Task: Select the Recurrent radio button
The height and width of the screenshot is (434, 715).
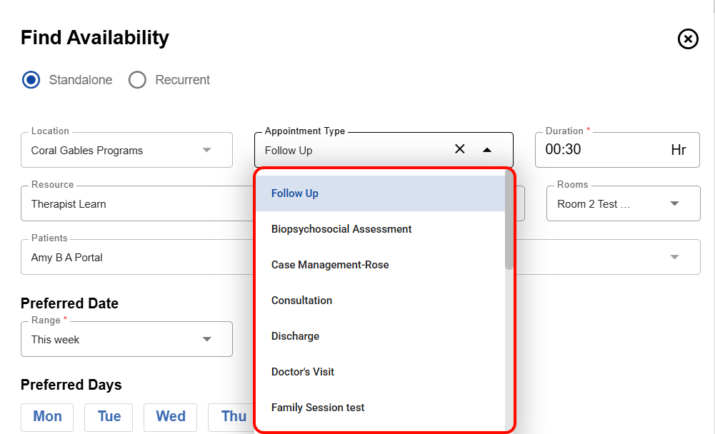Action: [x=137, y=80]
